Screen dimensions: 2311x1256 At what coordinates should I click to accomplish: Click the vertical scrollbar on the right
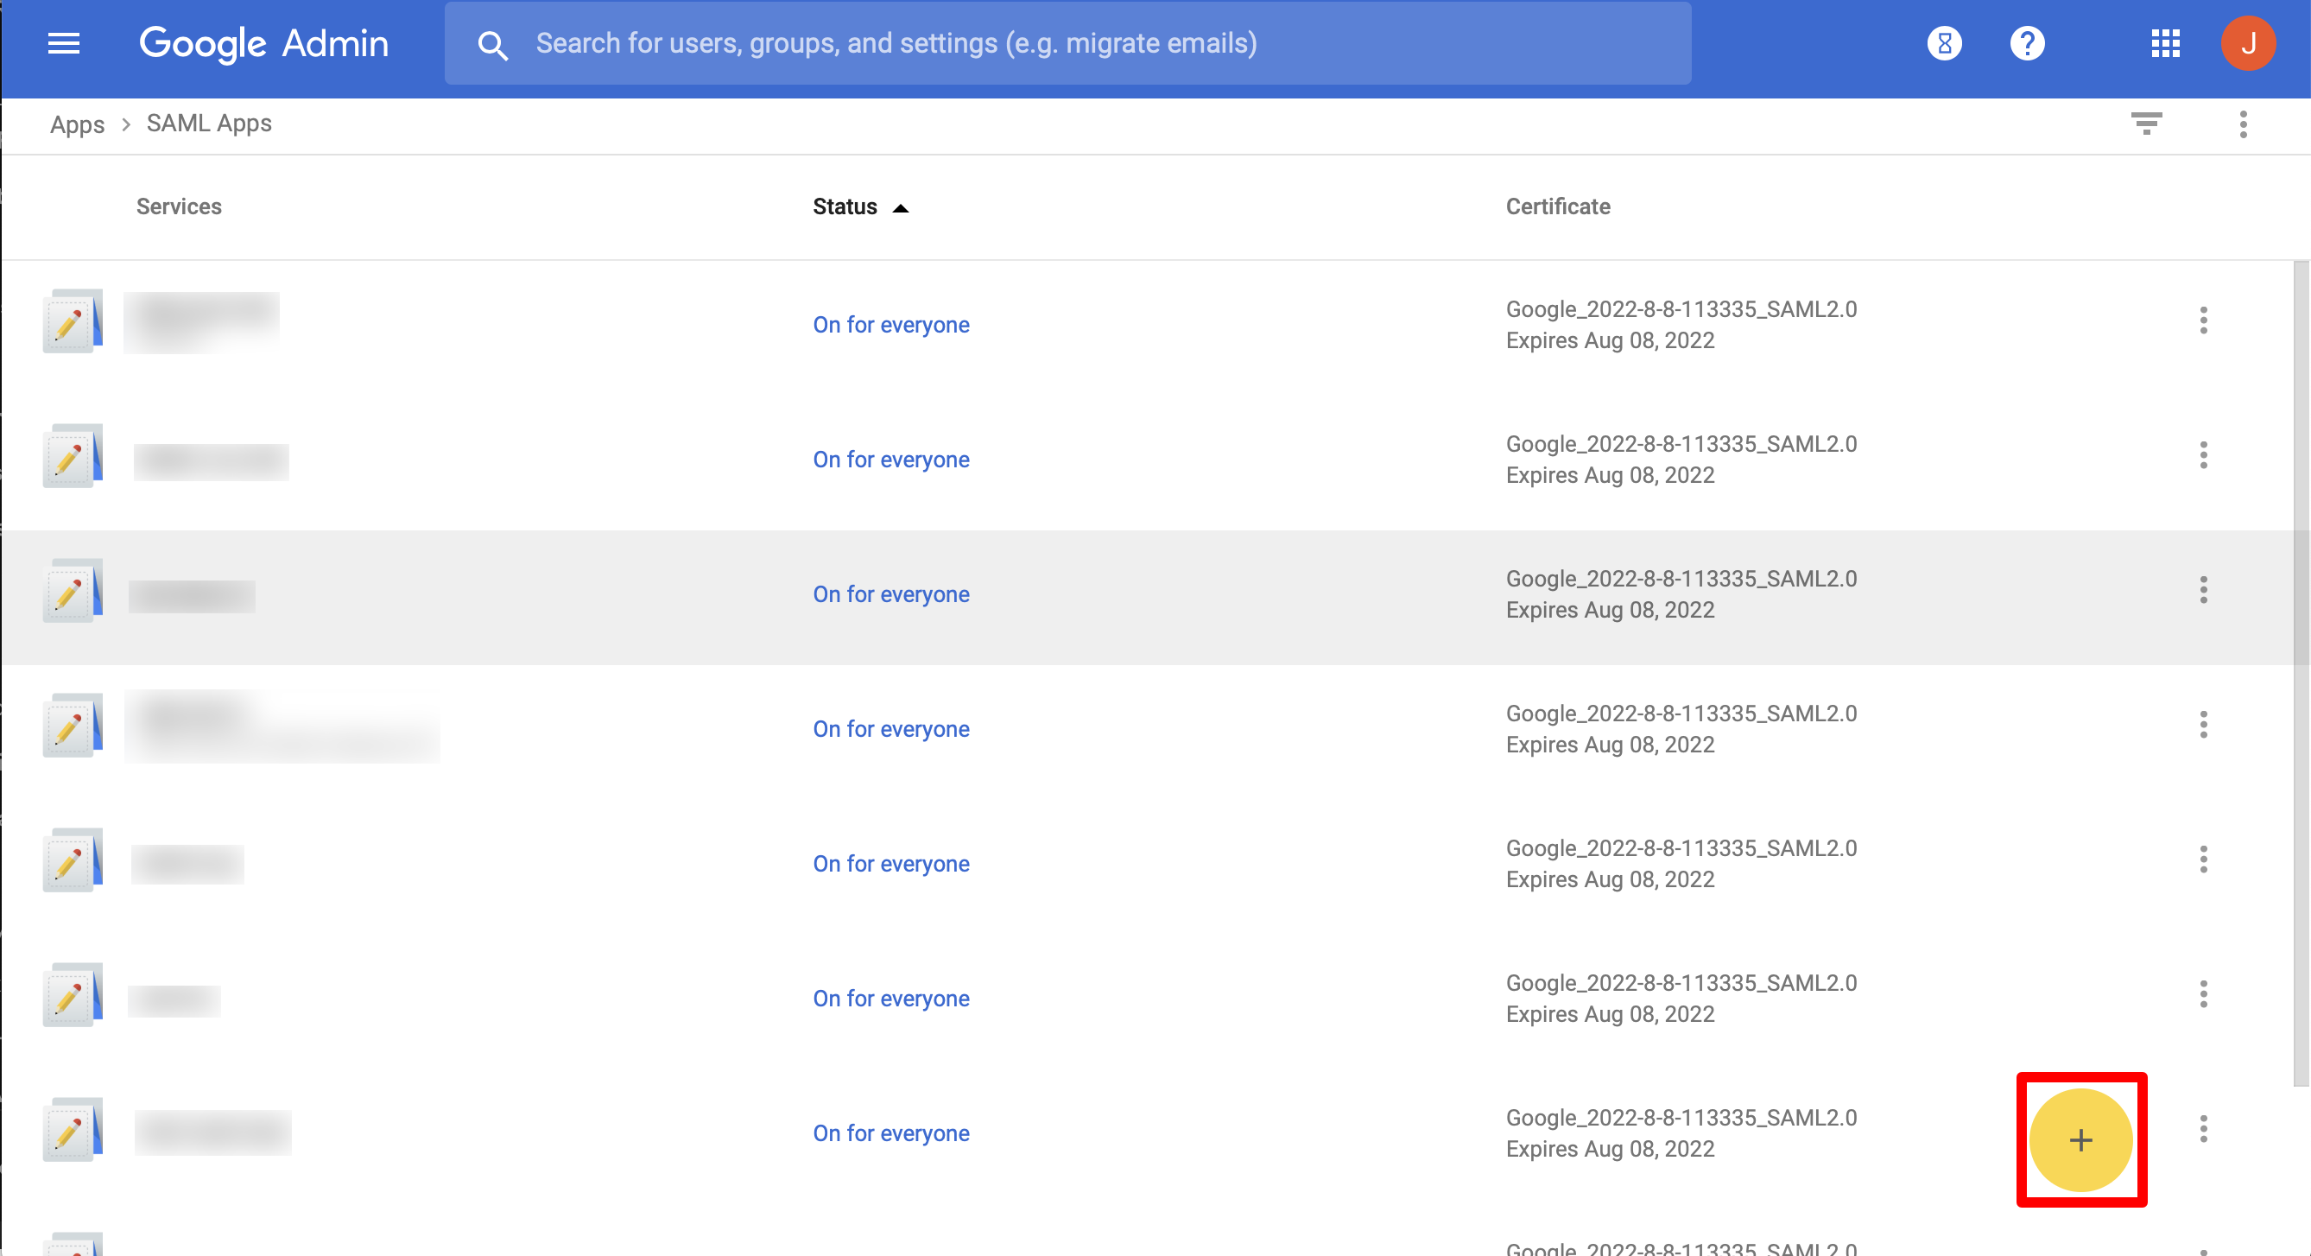coord(2302,673)
